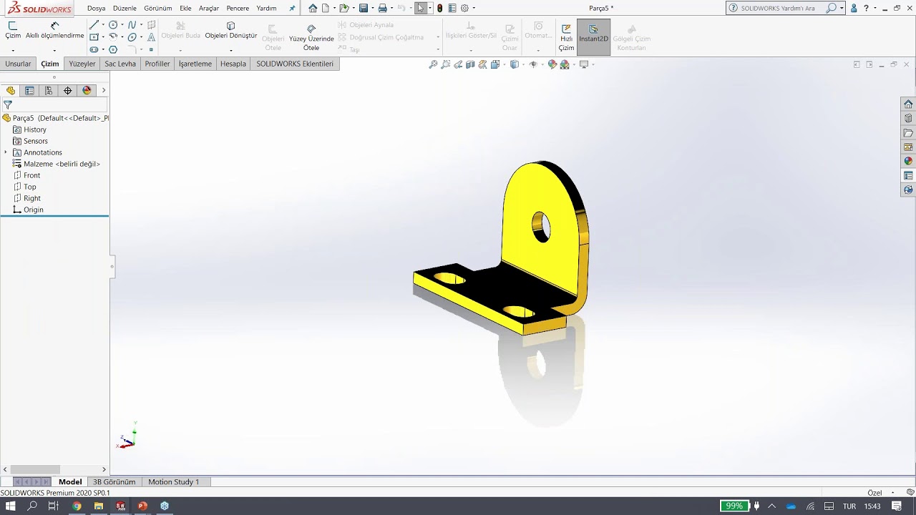Select the Line sketch tool
This screenshot has height=515, width=916.
[x=94, y=24]
